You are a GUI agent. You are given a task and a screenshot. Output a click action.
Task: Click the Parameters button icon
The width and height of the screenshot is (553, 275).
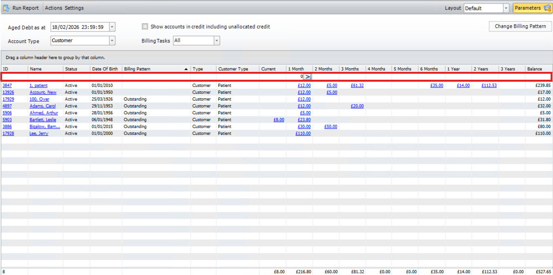pyautogui.click(x=546, y=8)
